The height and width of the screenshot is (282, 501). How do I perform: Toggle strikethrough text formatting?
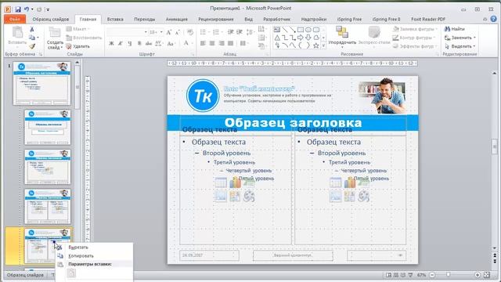coord(149,44)
